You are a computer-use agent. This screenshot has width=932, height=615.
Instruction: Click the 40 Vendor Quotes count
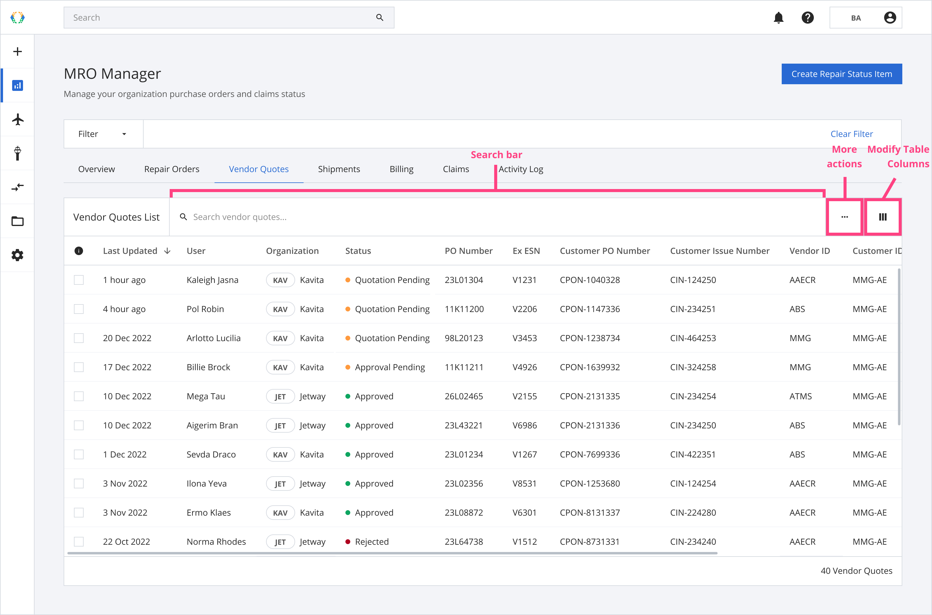click(856, 571)
